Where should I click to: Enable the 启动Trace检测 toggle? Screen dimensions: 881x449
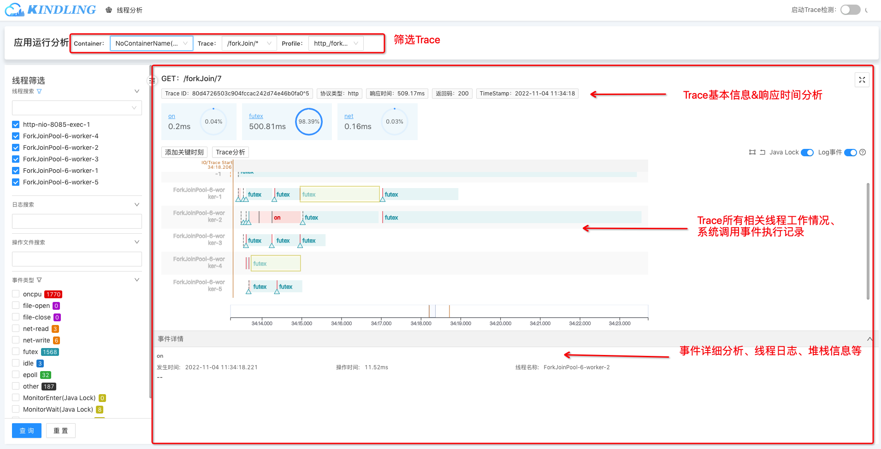850,10
